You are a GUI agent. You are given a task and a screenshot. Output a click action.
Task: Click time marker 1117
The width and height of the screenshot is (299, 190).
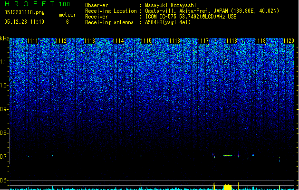[x=203, y=41]
